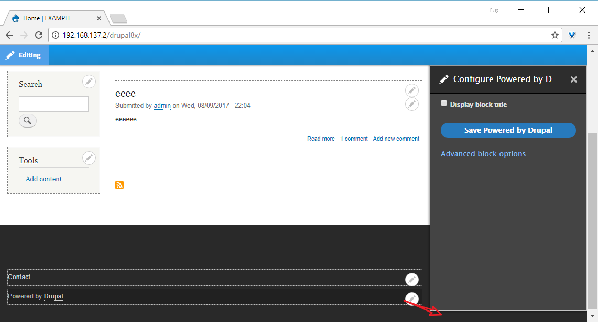Open Chrome three-dot menu
This screenshot has height=322, width=598.
pyautogui.click(x=589, y=36)
